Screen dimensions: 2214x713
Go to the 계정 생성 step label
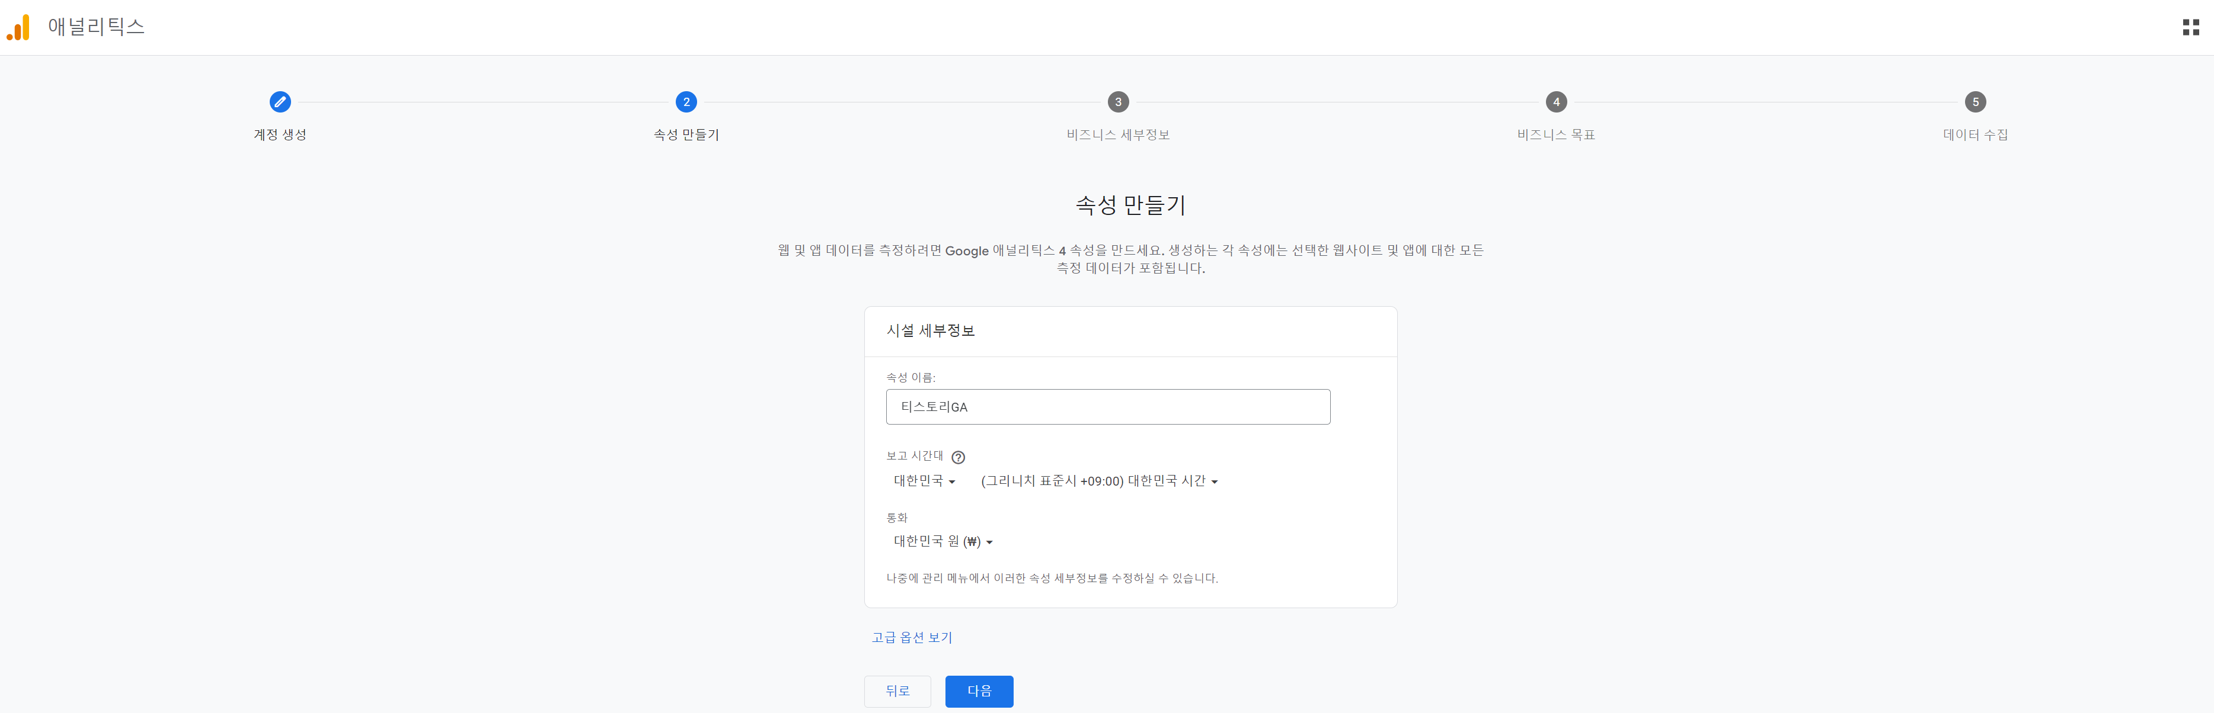[280, 135]
